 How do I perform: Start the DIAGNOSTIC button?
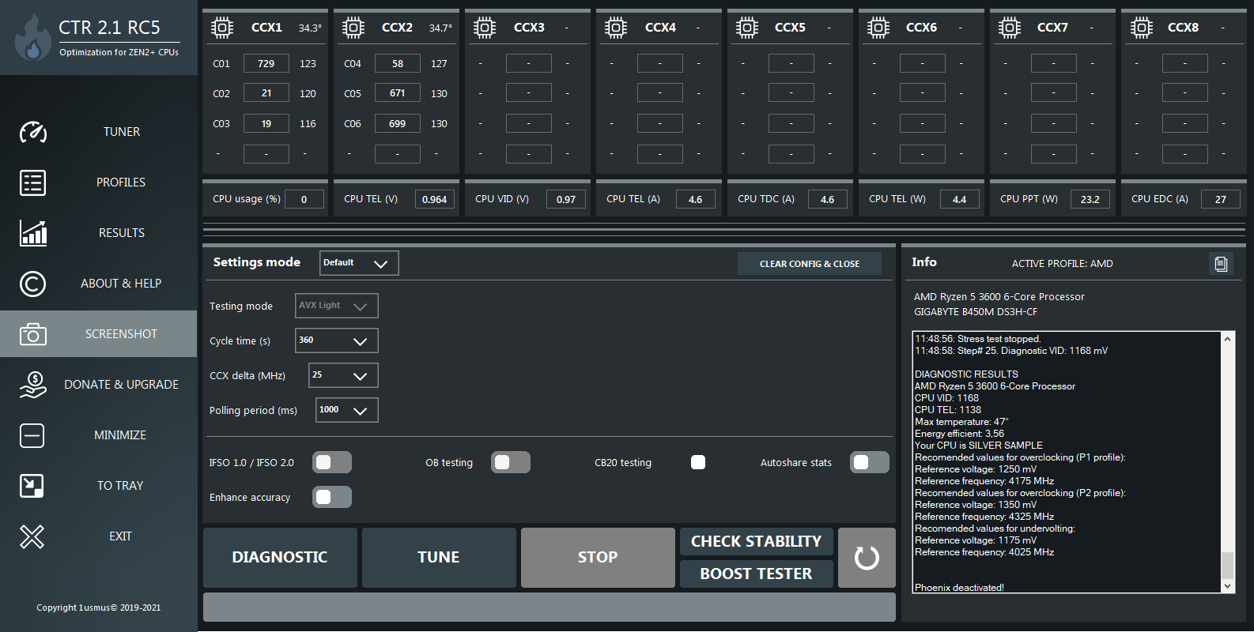click(280, 558)
